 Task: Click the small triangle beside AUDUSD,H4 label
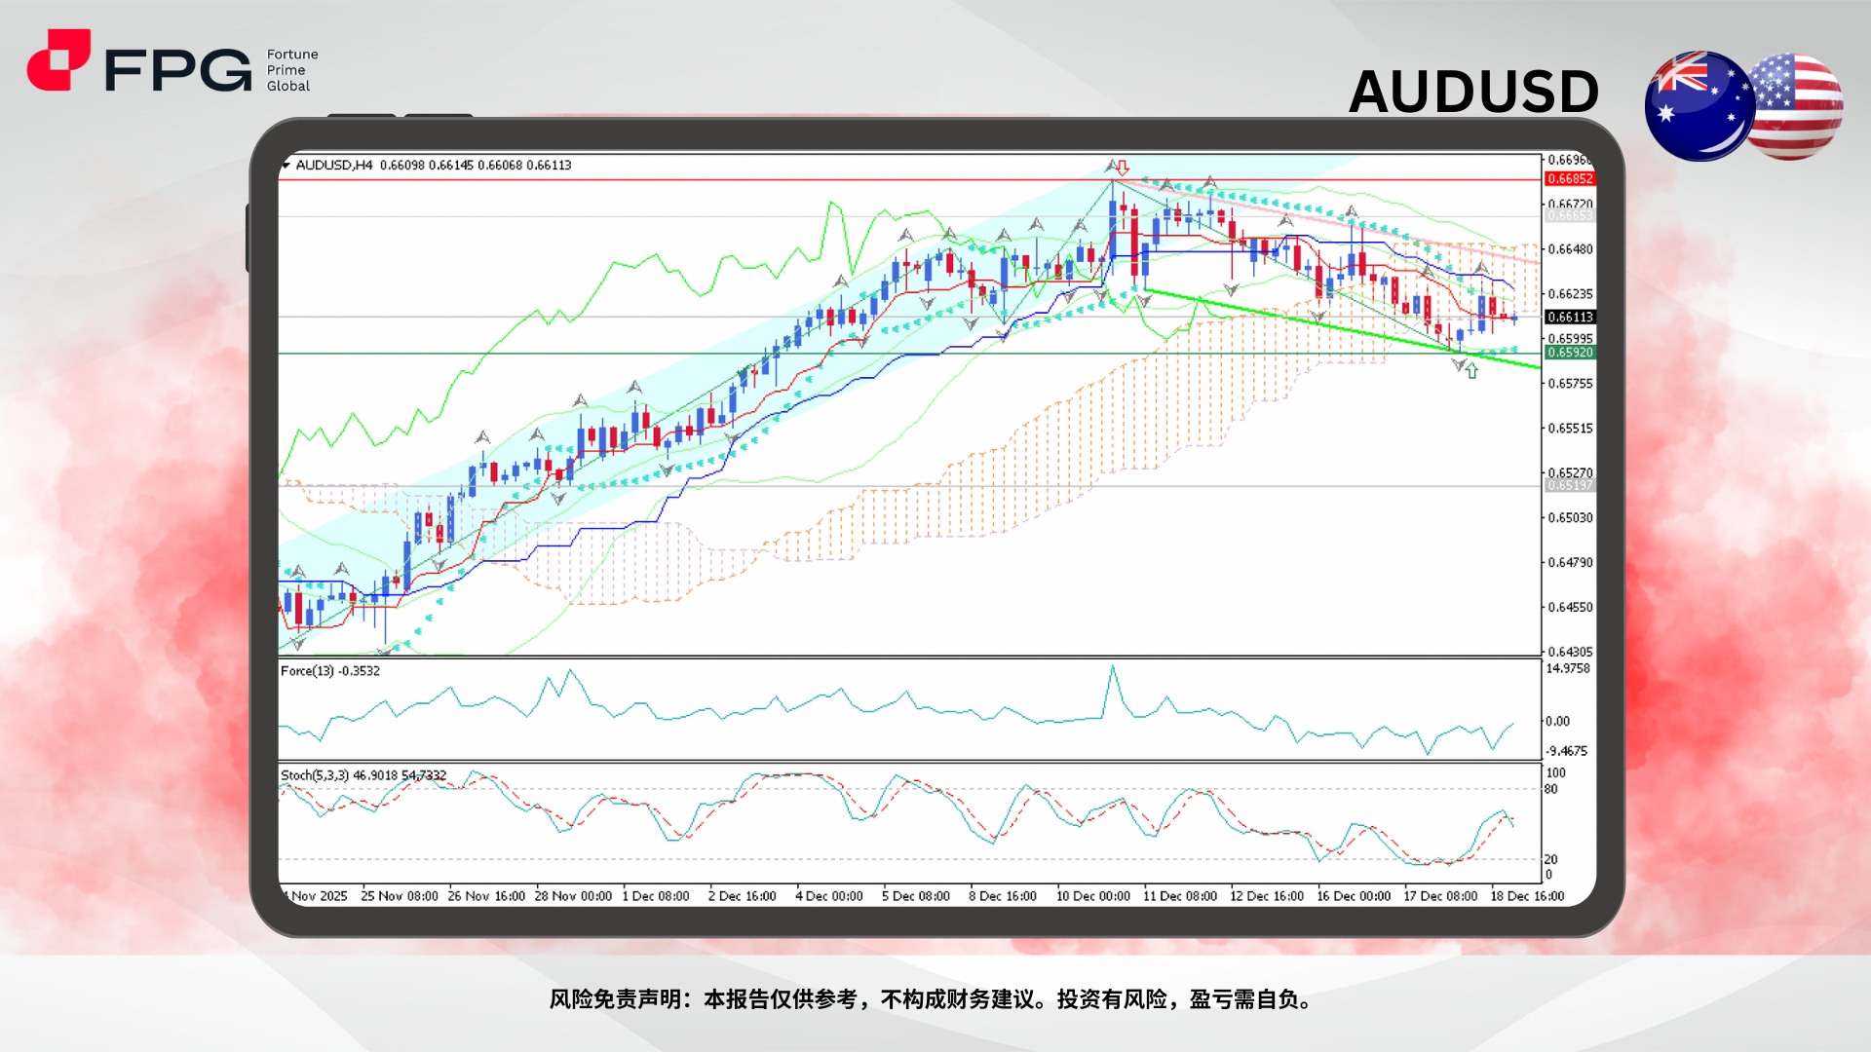[286, 166]
